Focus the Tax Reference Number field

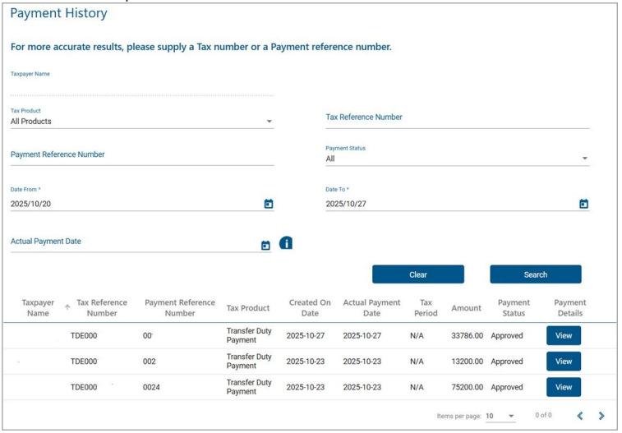coord(457,117)
